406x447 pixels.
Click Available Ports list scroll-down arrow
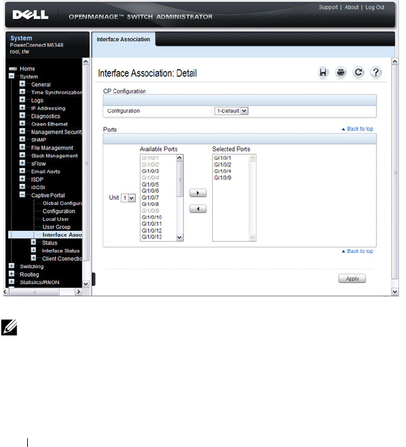point(180,237)
